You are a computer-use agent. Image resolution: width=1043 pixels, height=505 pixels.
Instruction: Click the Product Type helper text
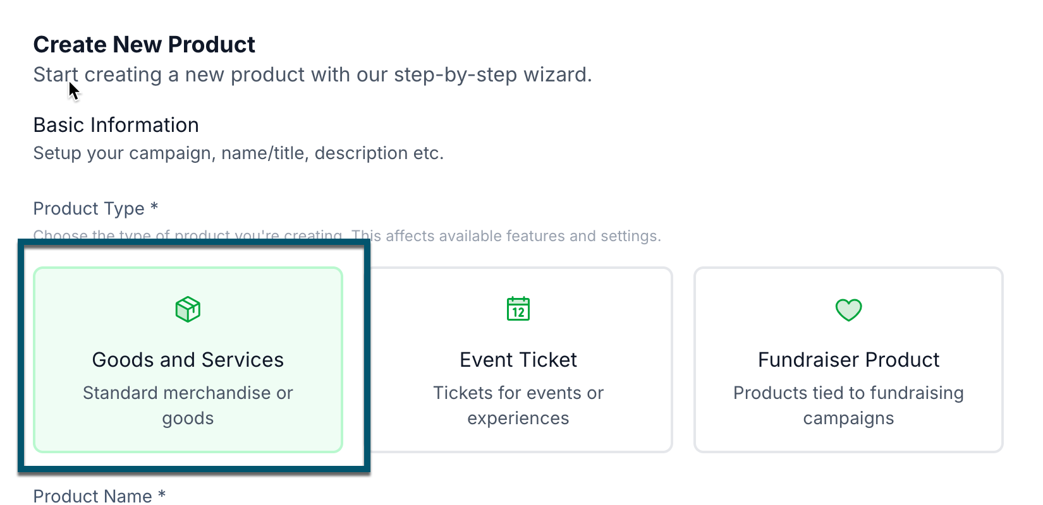coord(347,236)
